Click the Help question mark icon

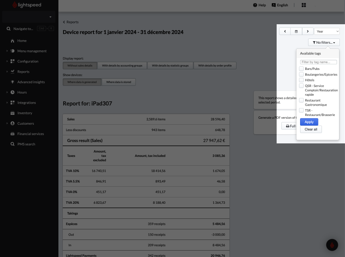(255, 5)
